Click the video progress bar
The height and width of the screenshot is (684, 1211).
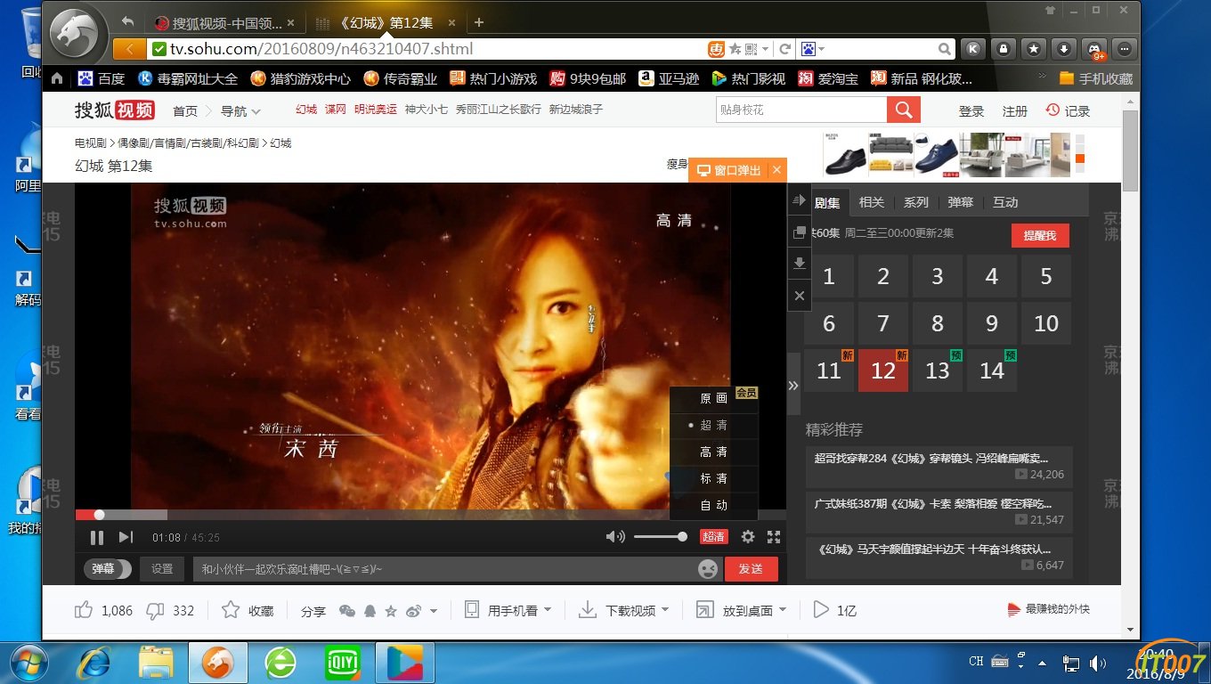(430, 515)
